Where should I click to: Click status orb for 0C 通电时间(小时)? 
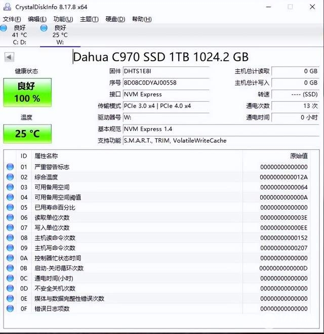point(10,278)
